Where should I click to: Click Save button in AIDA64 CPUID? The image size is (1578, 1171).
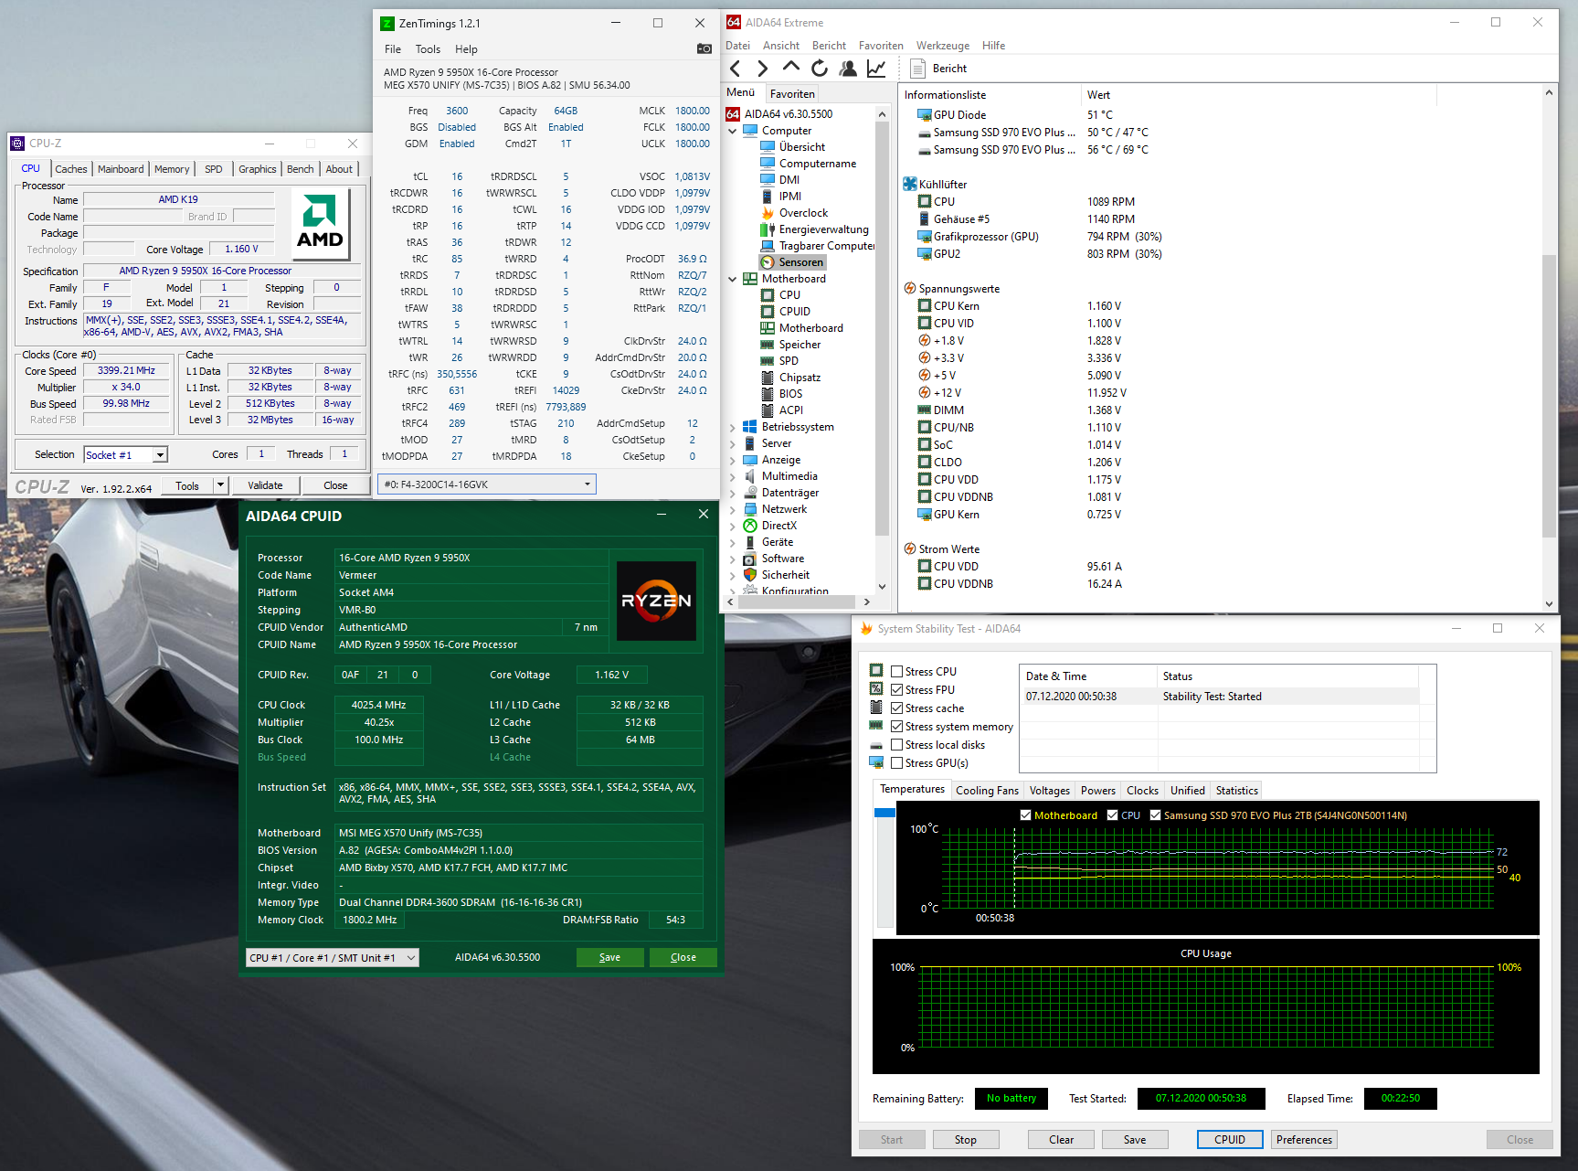(x=609, y=957)
